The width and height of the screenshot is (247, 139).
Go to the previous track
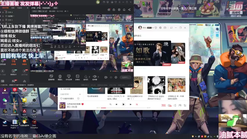pyautogui.click(x=116, y=104)
